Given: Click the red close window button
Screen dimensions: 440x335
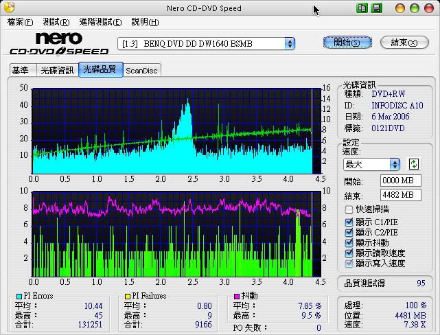Looking at the screenshot, I should click(x=429, y=8).
